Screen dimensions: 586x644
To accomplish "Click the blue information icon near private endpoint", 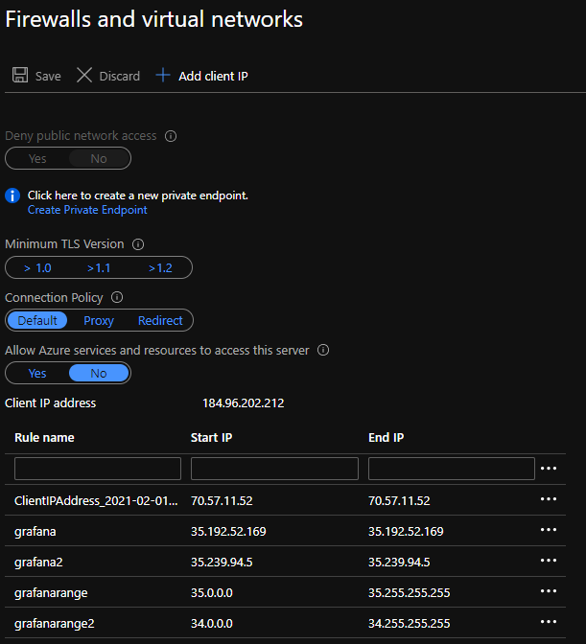I will [x=12, y=195].
